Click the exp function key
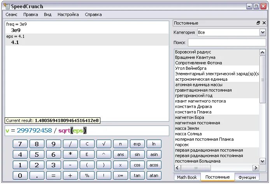270x184 pixels. pyautogui.click(x=137, y=144)
